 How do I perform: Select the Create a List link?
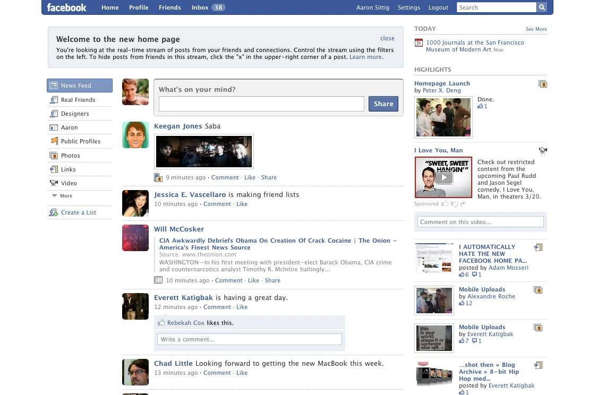(x=79, y=212)
